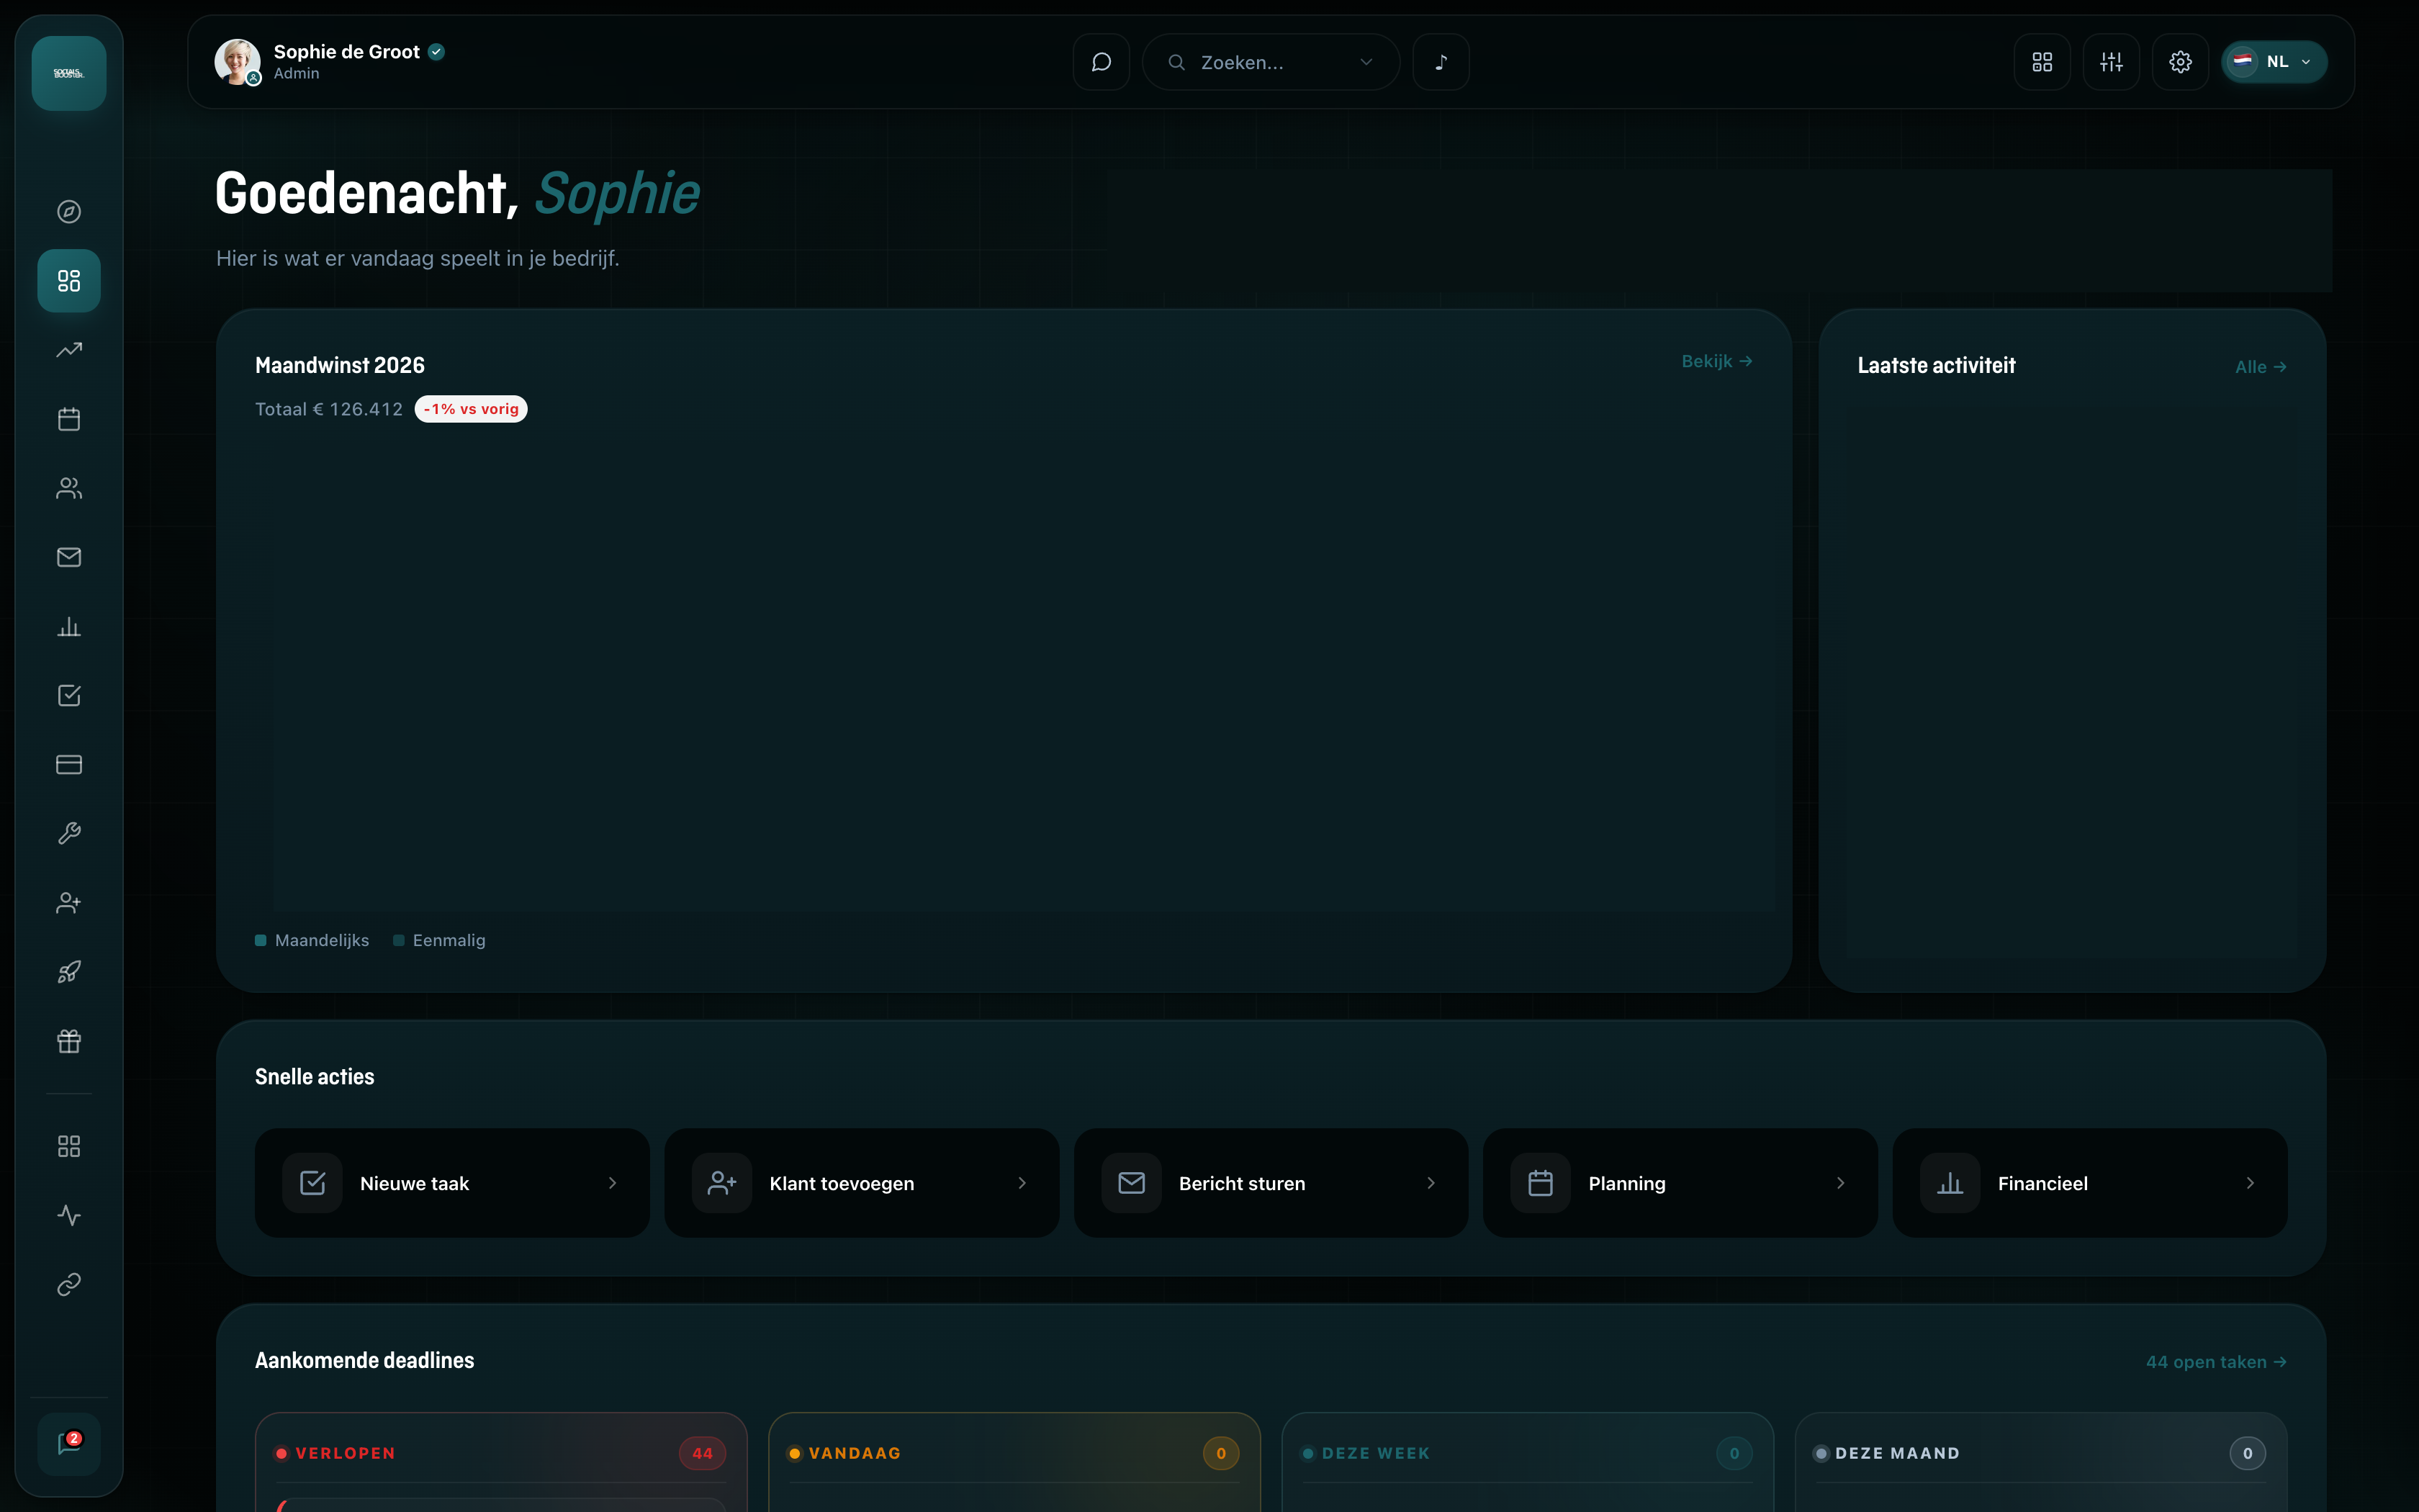Click the chevron on Bericht sturen card

tap(1431, 1183)
